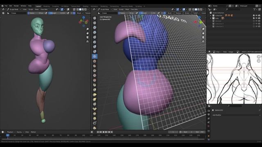Switch perspective/orthographic in left viewport

(x=87, y=41)
